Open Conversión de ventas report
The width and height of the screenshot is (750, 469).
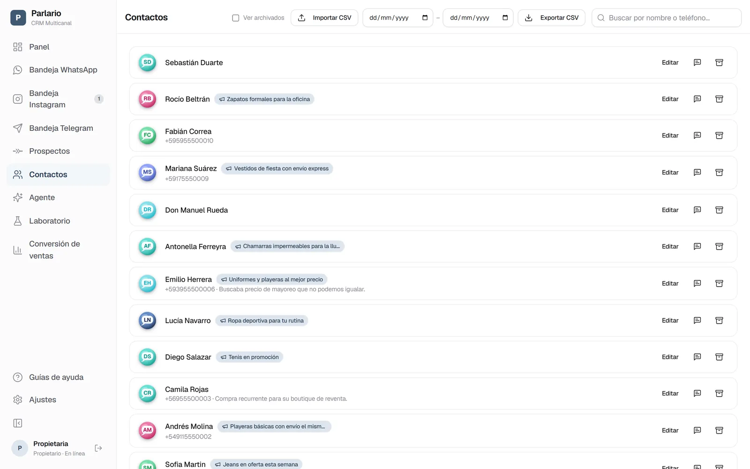point(58,250)
